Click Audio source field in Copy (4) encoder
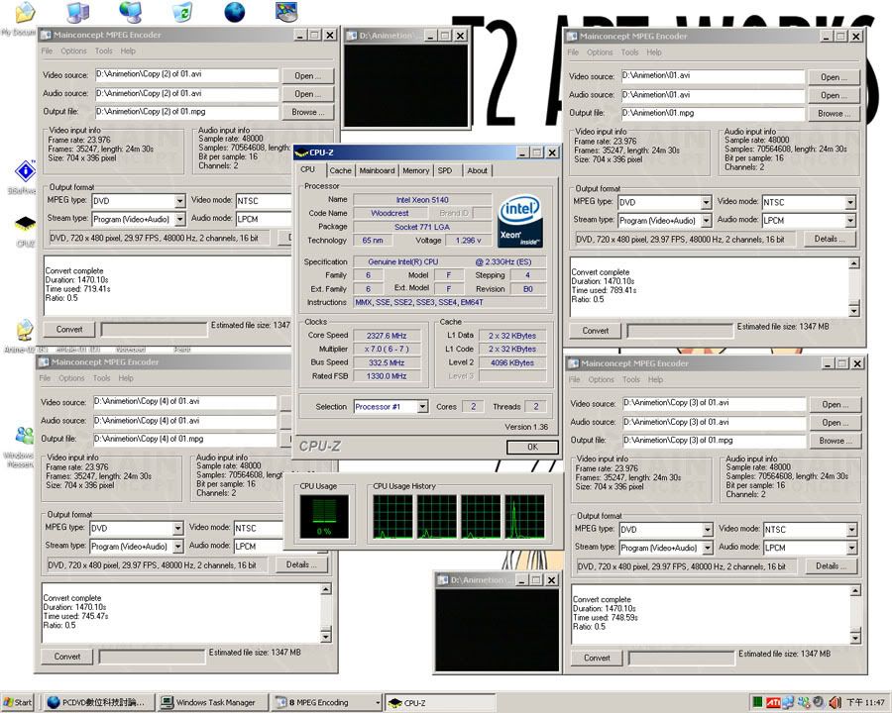 pos(185,421)
